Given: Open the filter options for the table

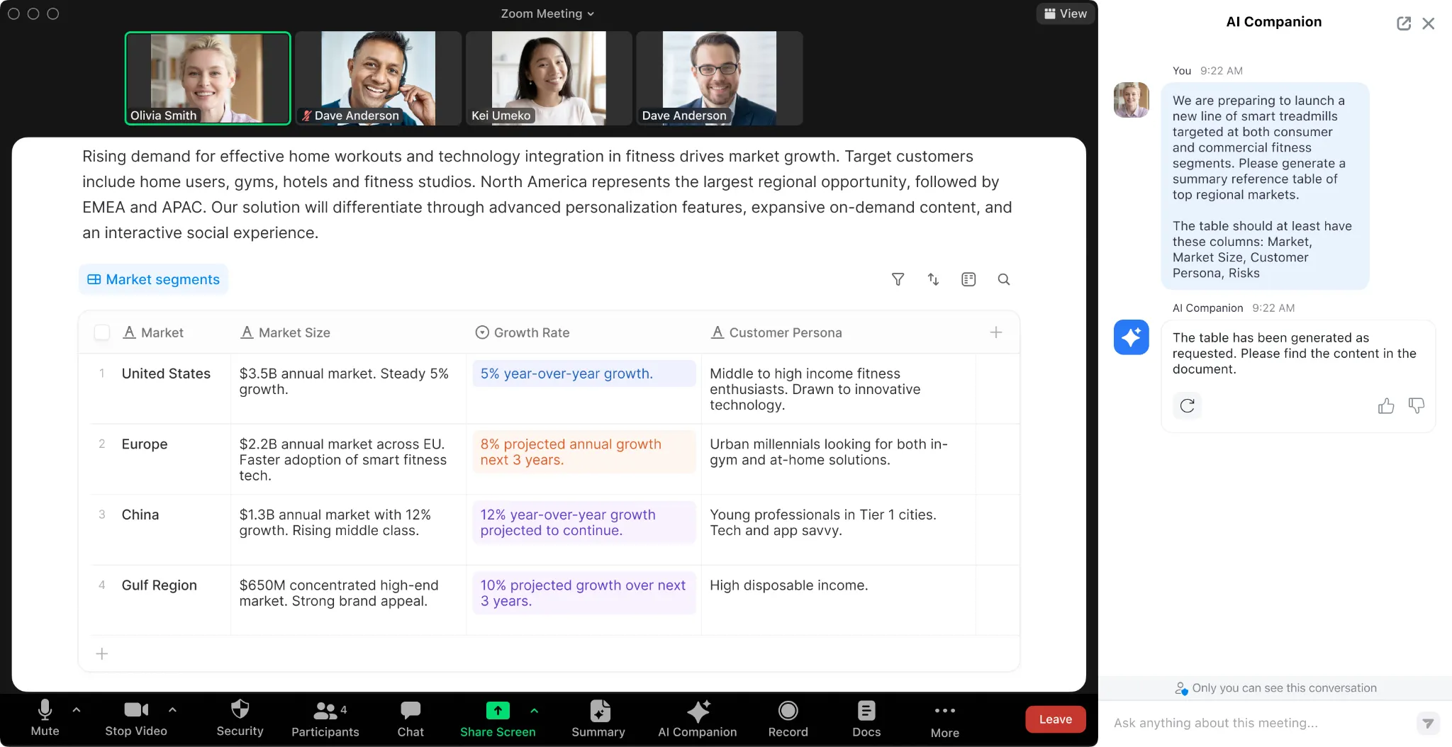Looking at the screenshot, I should (898, 279).
